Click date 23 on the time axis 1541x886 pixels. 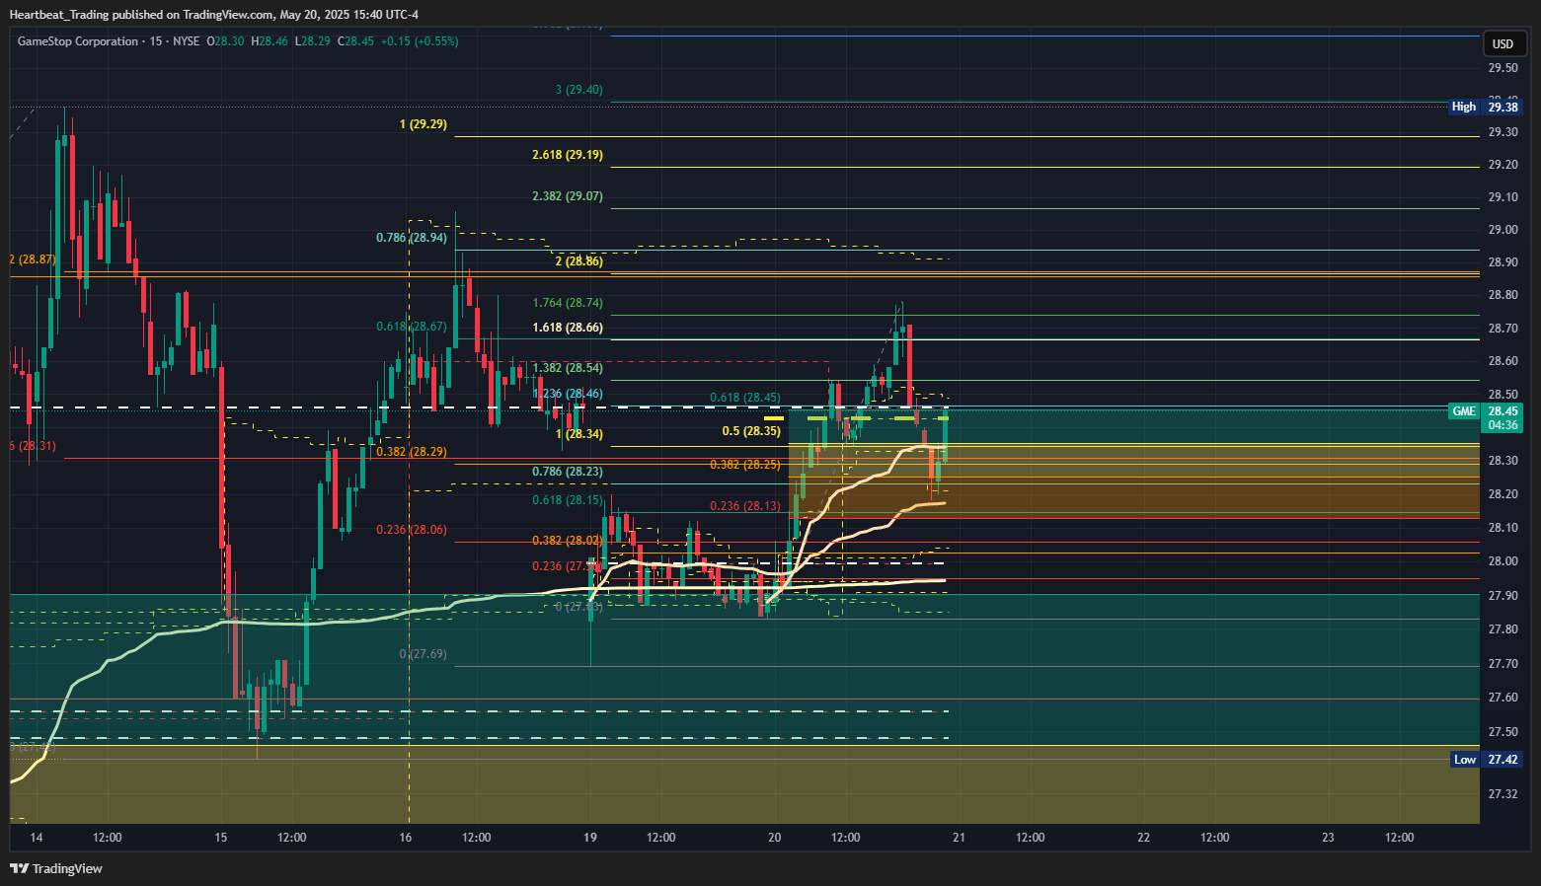point(1329,838)
